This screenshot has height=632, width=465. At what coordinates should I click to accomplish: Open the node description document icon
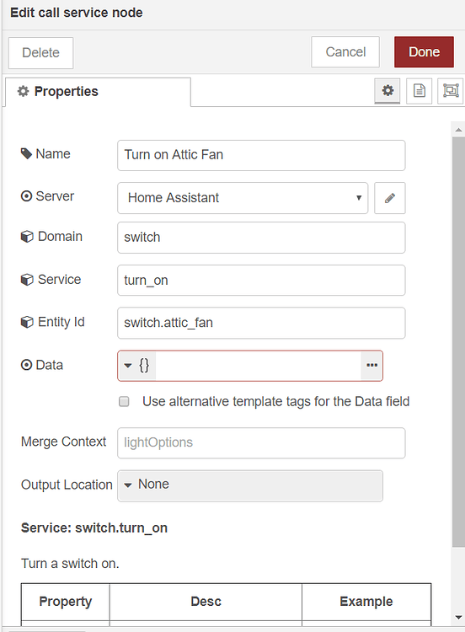click(419, 91)
